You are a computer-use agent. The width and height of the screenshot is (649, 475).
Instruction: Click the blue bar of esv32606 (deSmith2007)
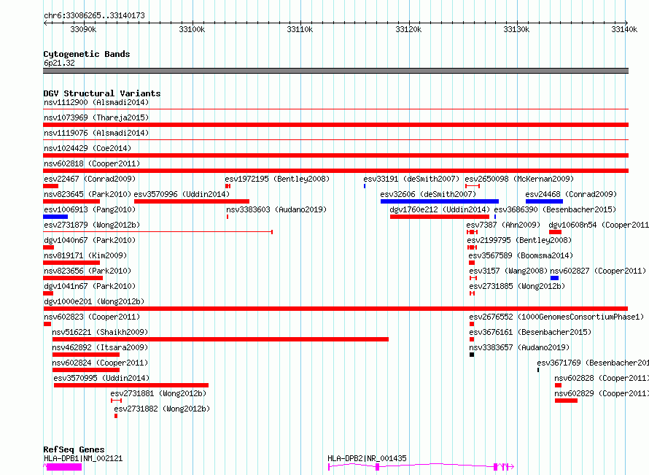(x=440, y=201)
